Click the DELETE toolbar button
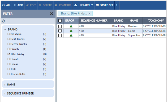This screenshot has width=168, height=103. point(45,5)
